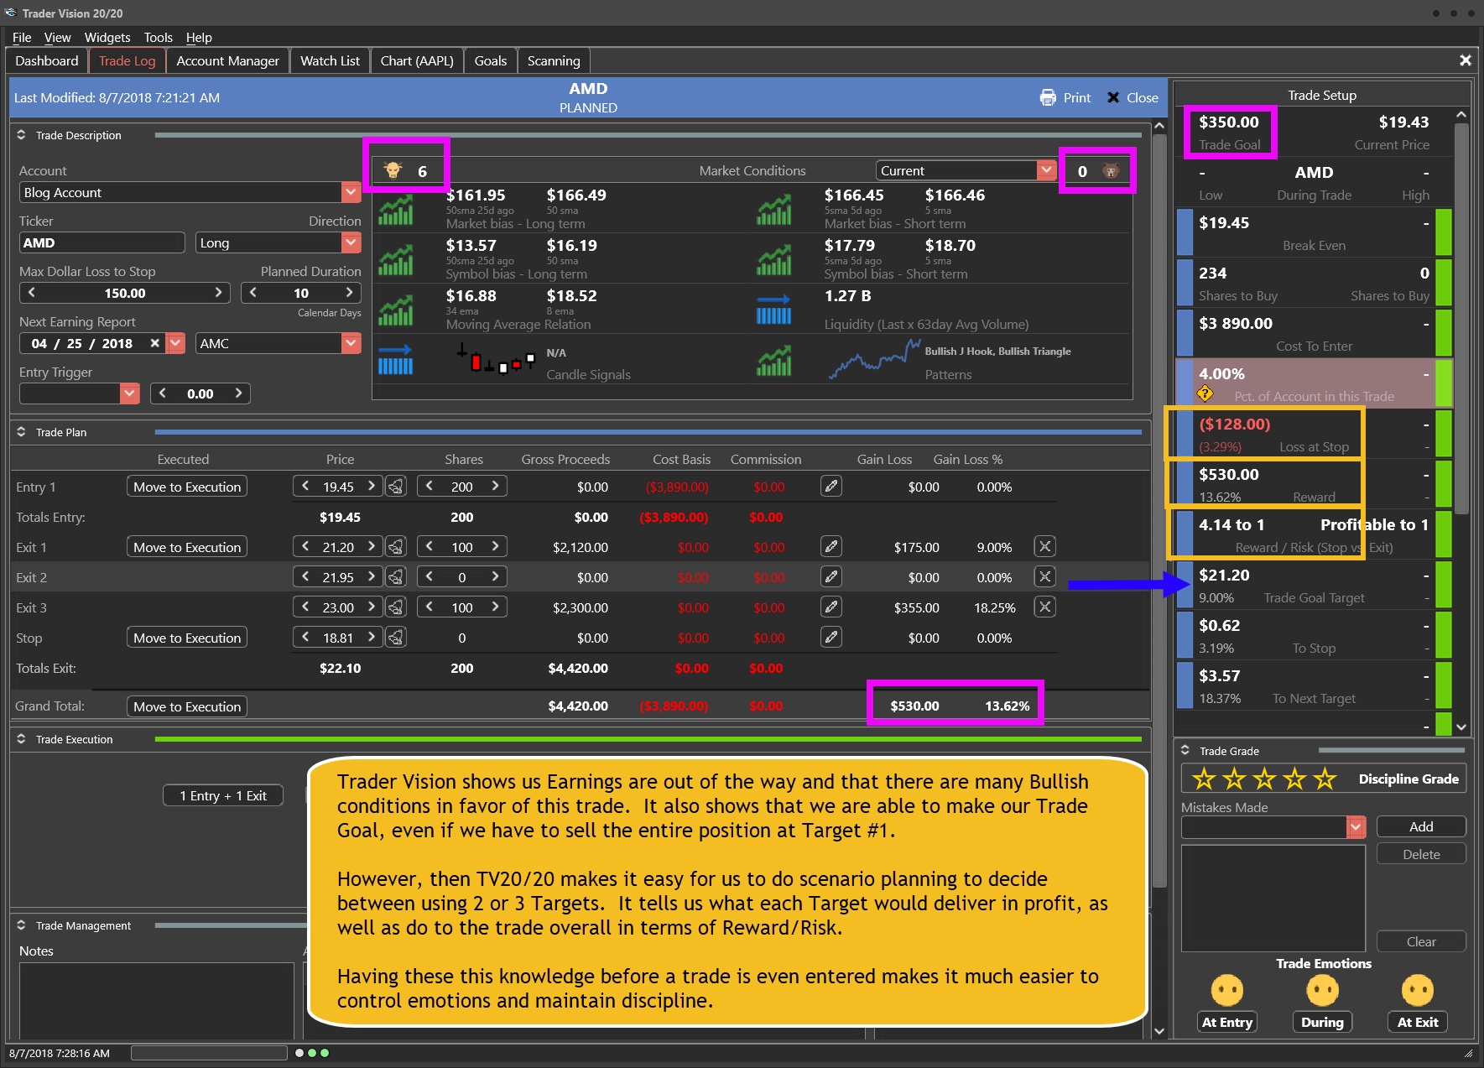Viewport: 1484px width, 1068px height.
Task: Click the During emotion face
Action: pos(1322,990)
